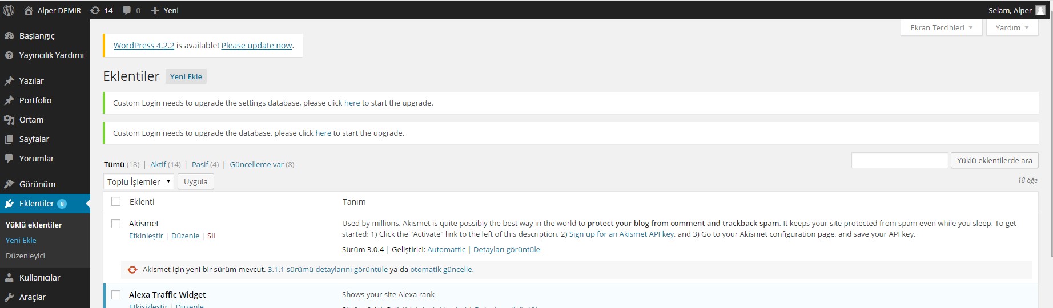Click Düzenle under Akismet
1053x308 pixels.
(x=186, y=236)
